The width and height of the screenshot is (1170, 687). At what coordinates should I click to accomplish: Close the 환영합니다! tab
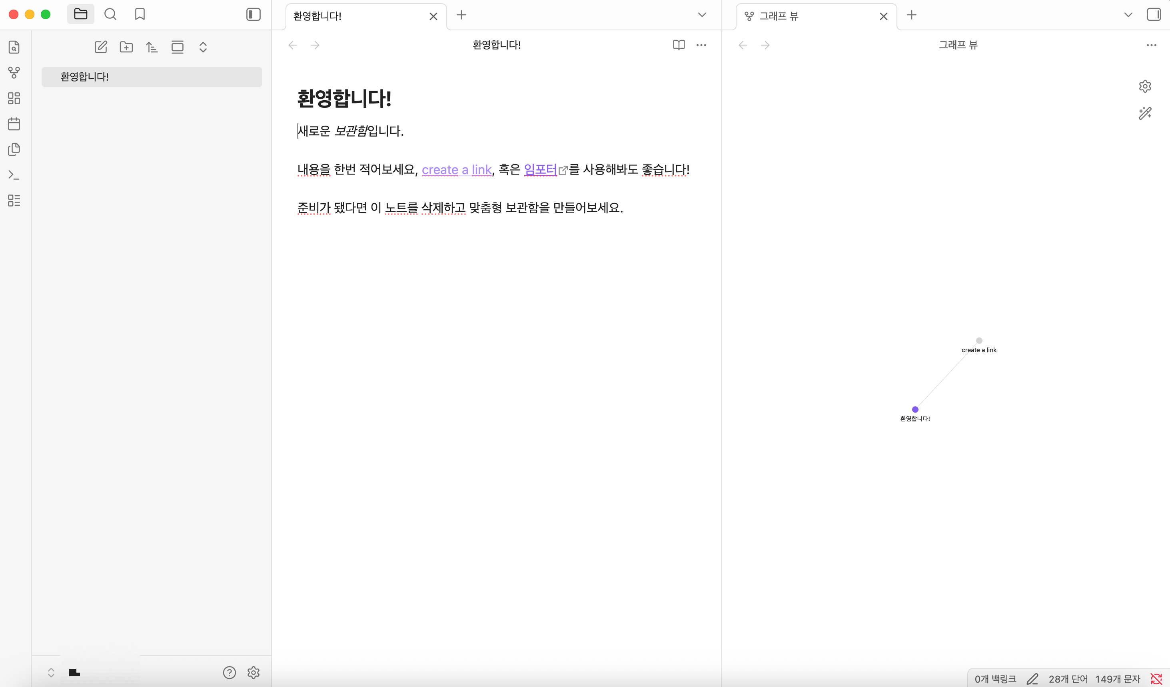click(x=433, y=17)
